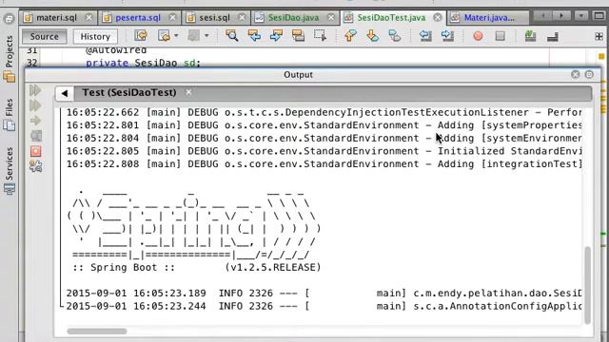Click the editor split icon at toolbar end

(x=599, y=36)
